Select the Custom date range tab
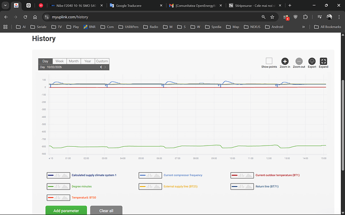 pos(101,61)
